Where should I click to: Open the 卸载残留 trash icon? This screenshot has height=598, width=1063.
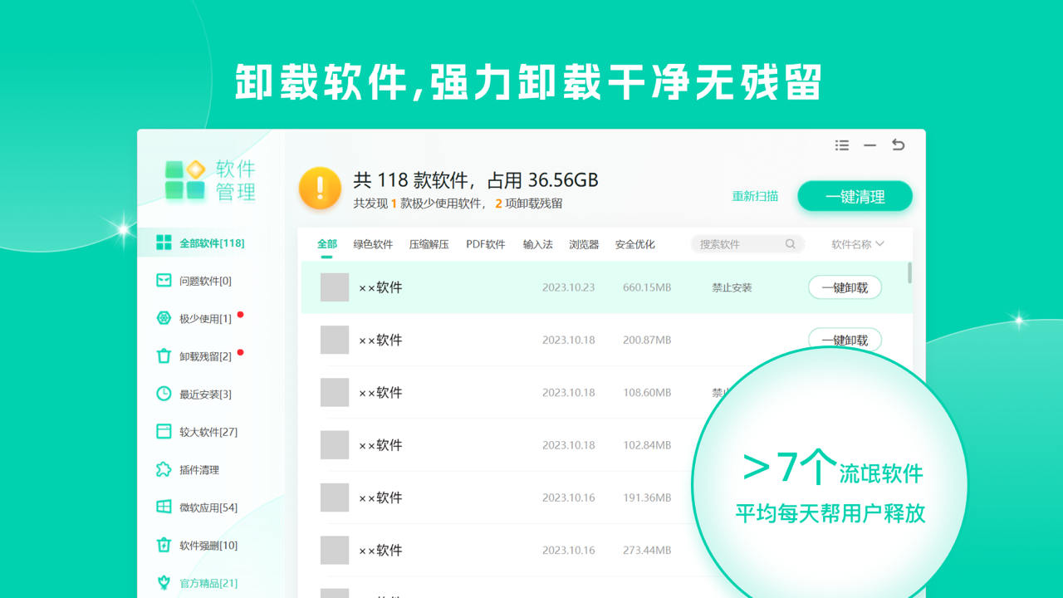[x=164, y=356]
